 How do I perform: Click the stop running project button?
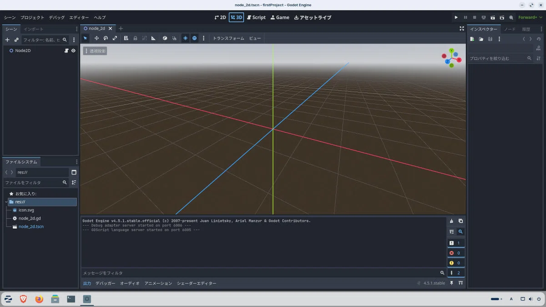point(475,17)
